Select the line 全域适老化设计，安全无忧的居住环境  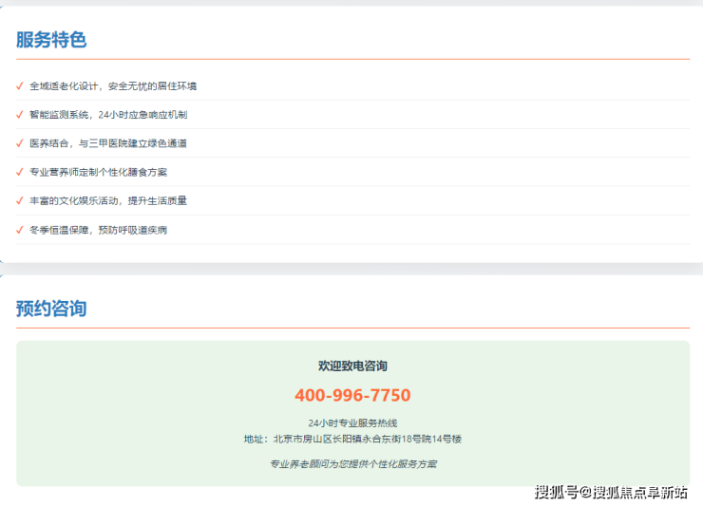[113, 86]
